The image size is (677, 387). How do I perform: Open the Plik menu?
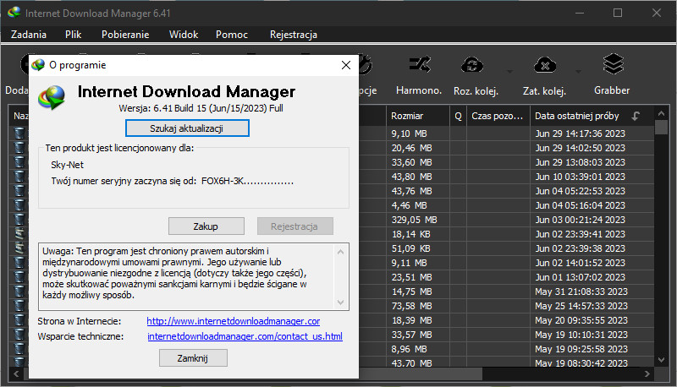pos(73,35)
